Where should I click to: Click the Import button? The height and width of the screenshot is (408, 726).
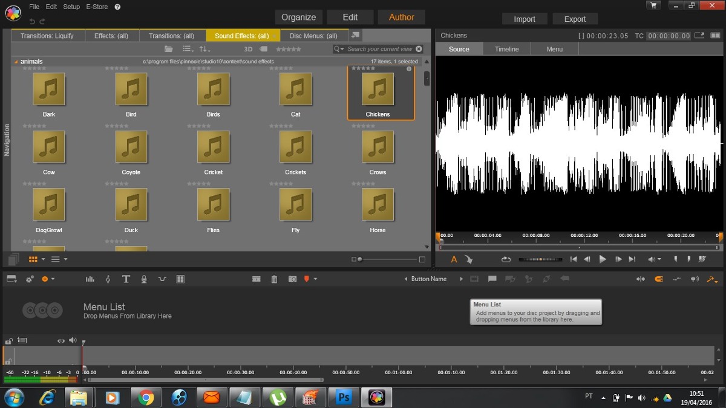[x=525, y=19]
